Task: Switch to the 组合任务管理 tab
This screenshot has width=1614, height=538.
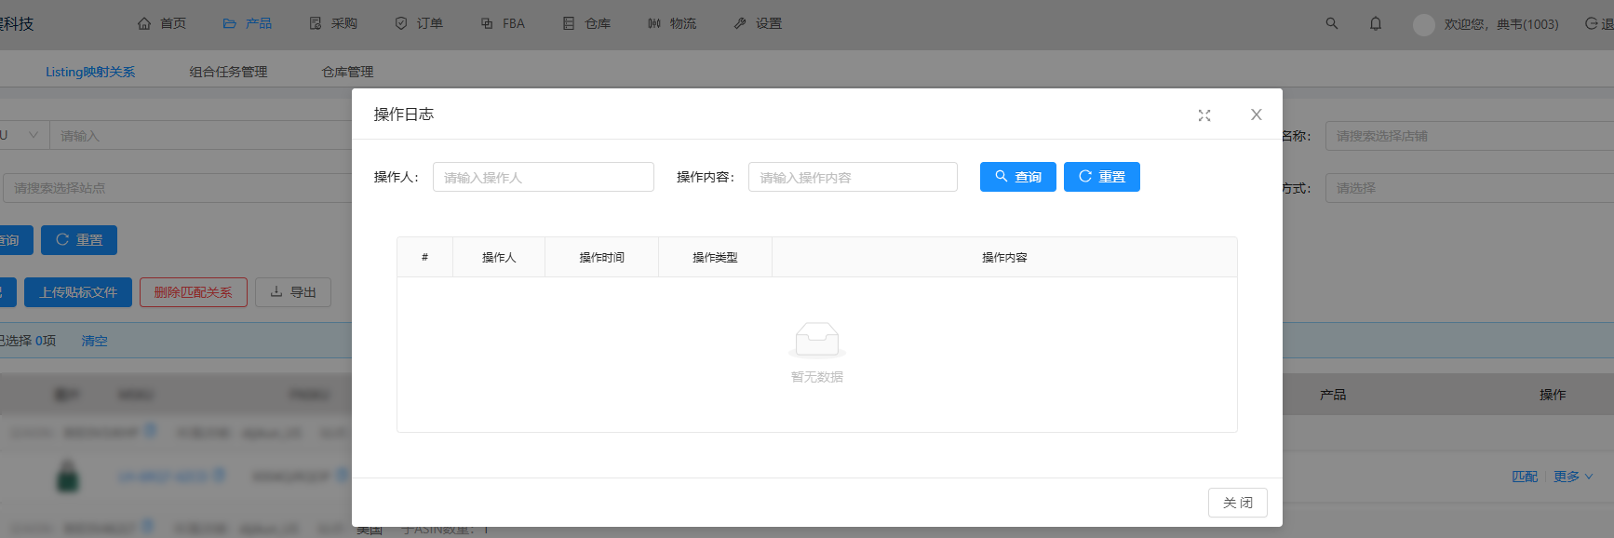Action: (x=228, y=72)
